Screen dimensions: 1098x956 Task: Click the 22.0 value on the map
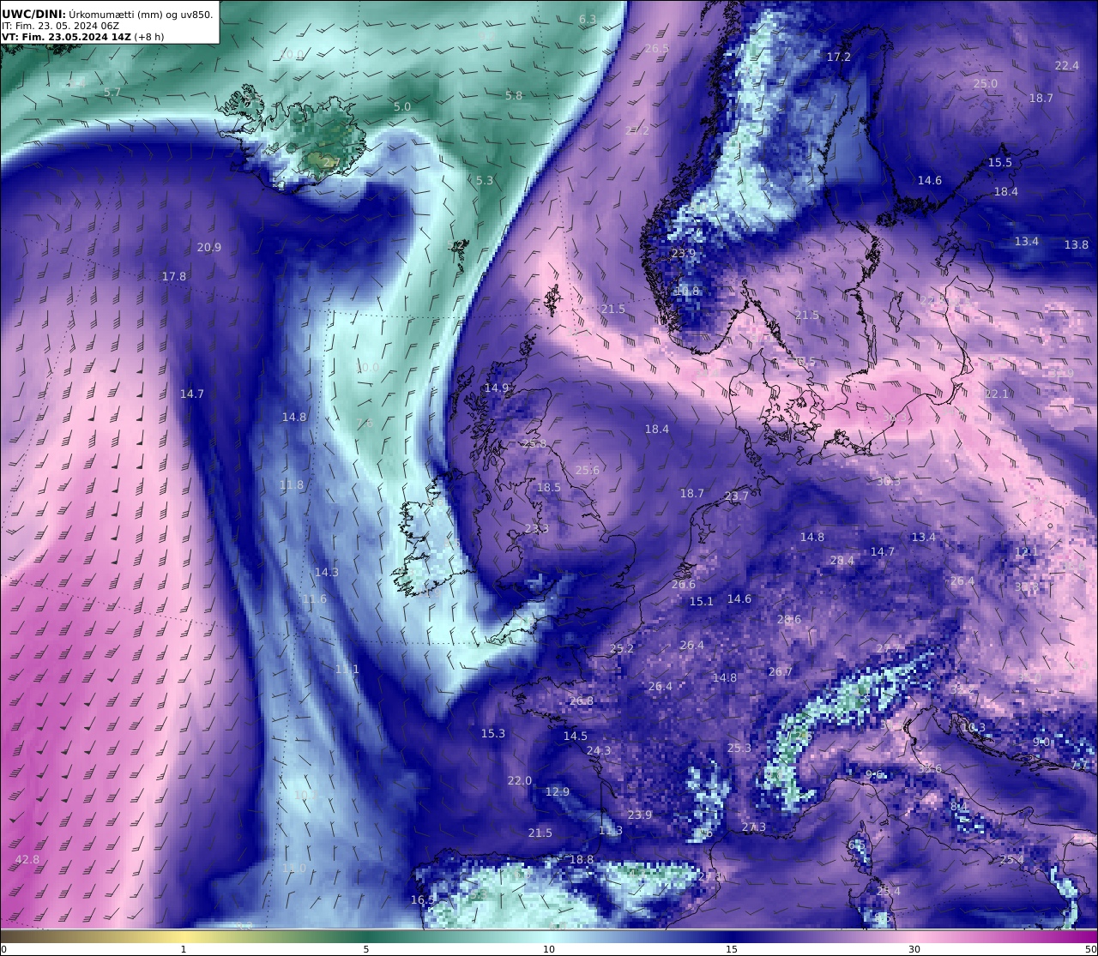pos(520,780)
